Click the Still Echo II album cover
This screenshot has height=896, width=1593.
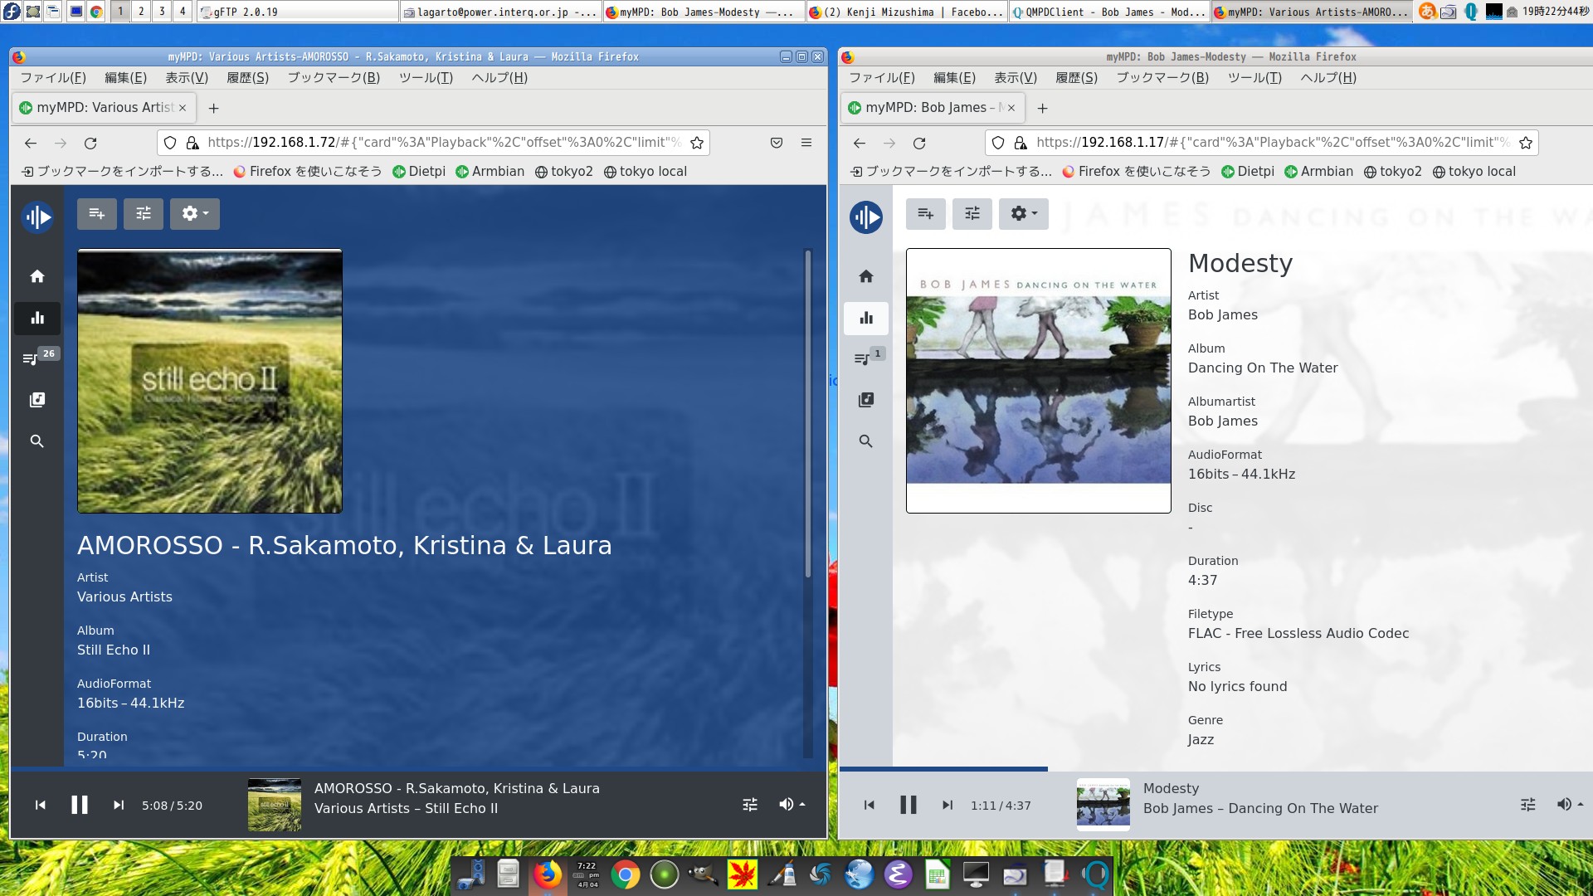click(x=210, y=381)
